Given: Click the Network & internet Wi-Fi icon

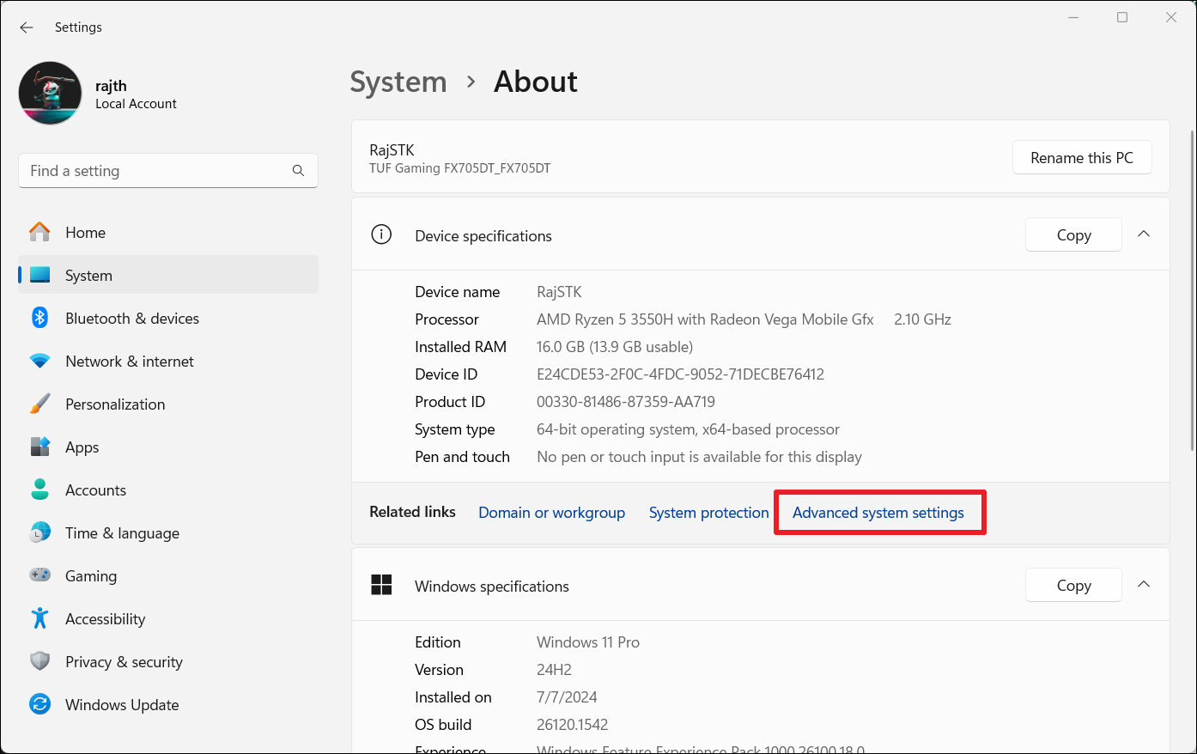Looking at the screenshot, I should [39, 362].
